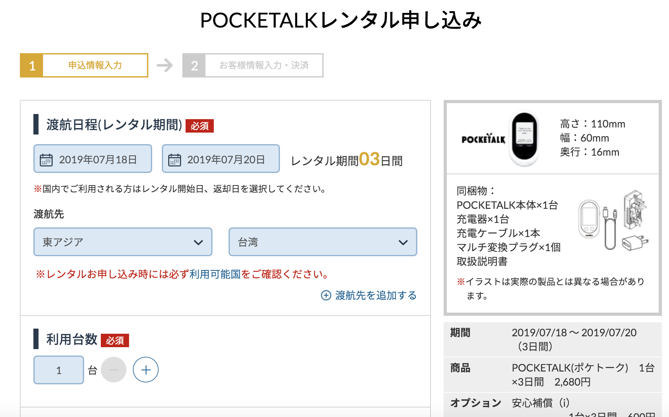Click the start date calendar icon
Viewport: 669px width, 417px height.
pyautogui.click(x=46, y=159)
